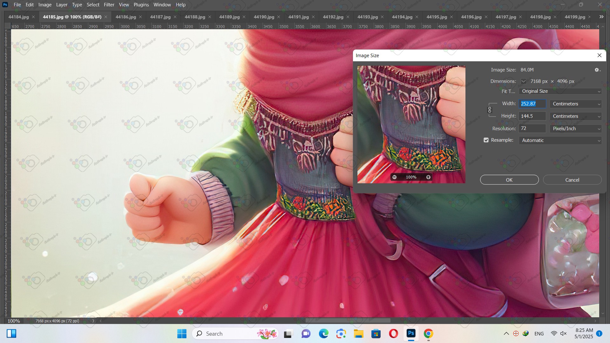Zoom out the Image Size preview
Screen dimensions: 610x343
point(394,177)
